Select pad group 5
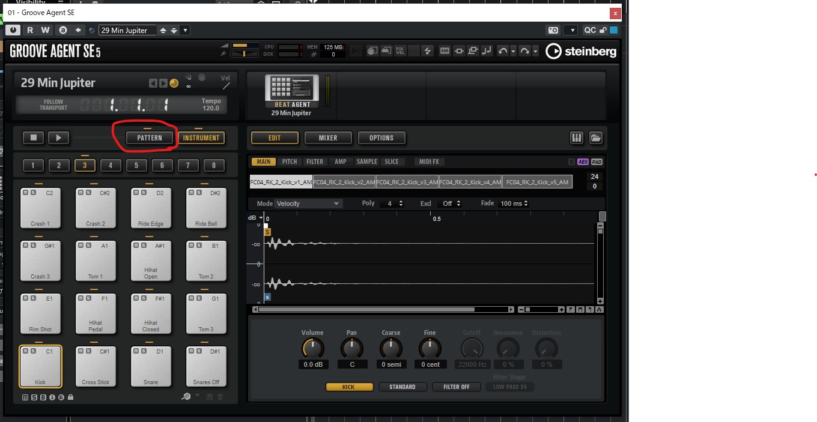Image resolution: width=817 pixels, height=422 pixels. [x=136, y=166]
